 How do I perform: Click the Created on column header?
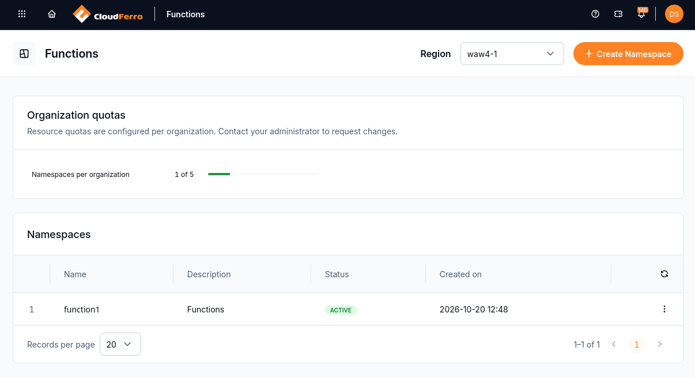coord(460,274)
